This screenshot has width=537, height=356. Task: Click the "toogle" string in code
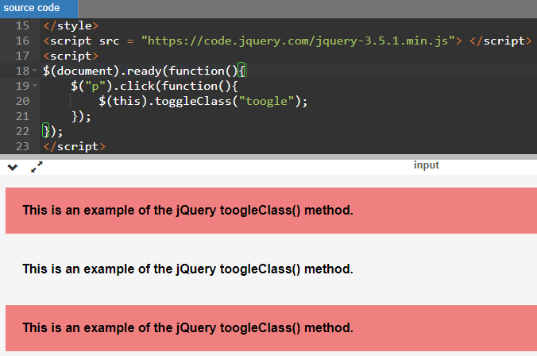coord(266,101)
